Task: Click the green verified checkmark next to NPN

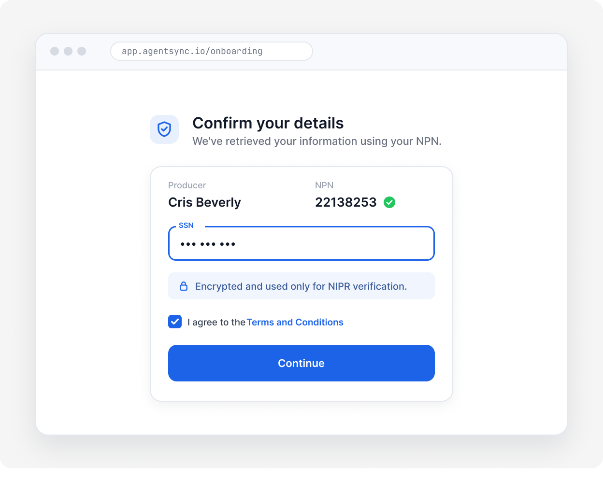Action: pyautogui.click(x=389, y=202)
